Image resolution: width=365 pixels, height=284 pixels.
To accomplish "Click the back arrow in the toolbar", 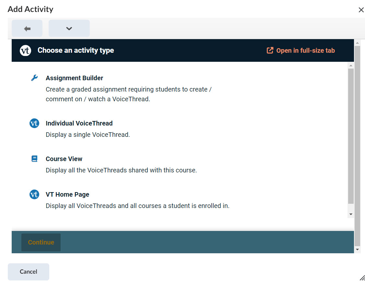I will 27,28.
